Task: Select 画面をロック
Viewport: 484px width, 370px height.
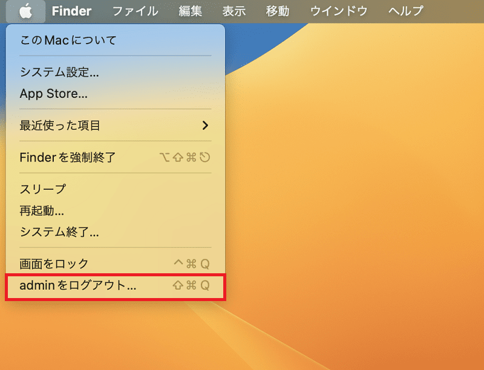Action: pos(116,264)
